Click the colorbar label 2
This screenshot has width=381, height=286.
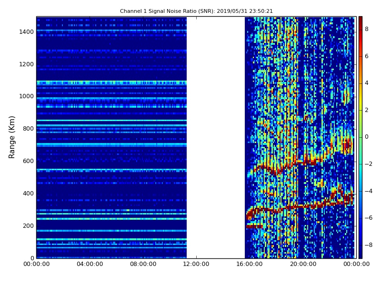pyautogui.click(x=367, y=110)
